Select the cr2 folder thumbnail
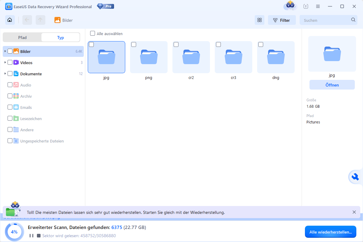This screenshot has width=363, height=242. [x=191, y=57]
